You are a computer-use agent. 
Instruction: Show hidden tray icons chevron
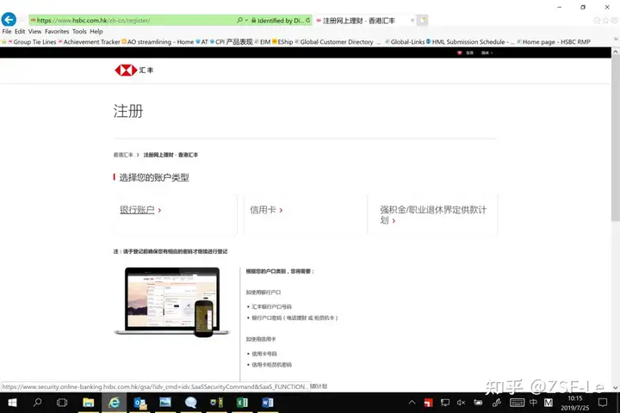(x=412, y=403)
